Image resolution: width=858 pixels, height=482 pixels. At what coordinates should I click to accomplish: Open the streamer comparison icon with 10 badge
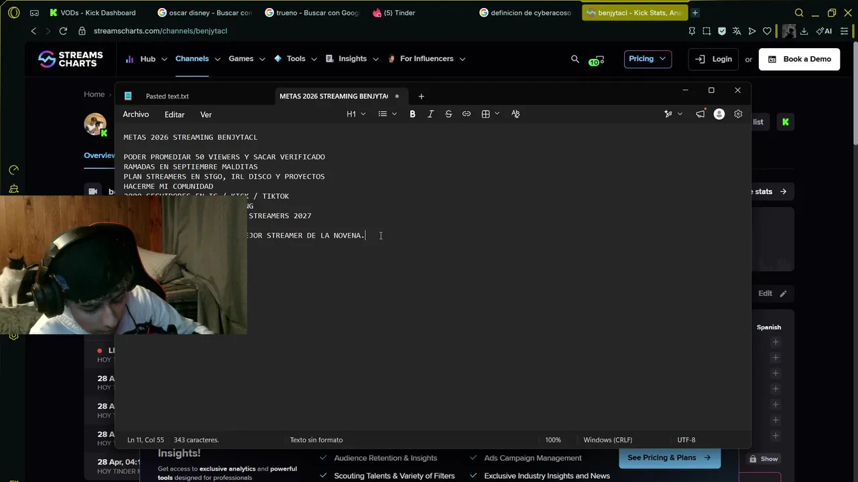597,60
